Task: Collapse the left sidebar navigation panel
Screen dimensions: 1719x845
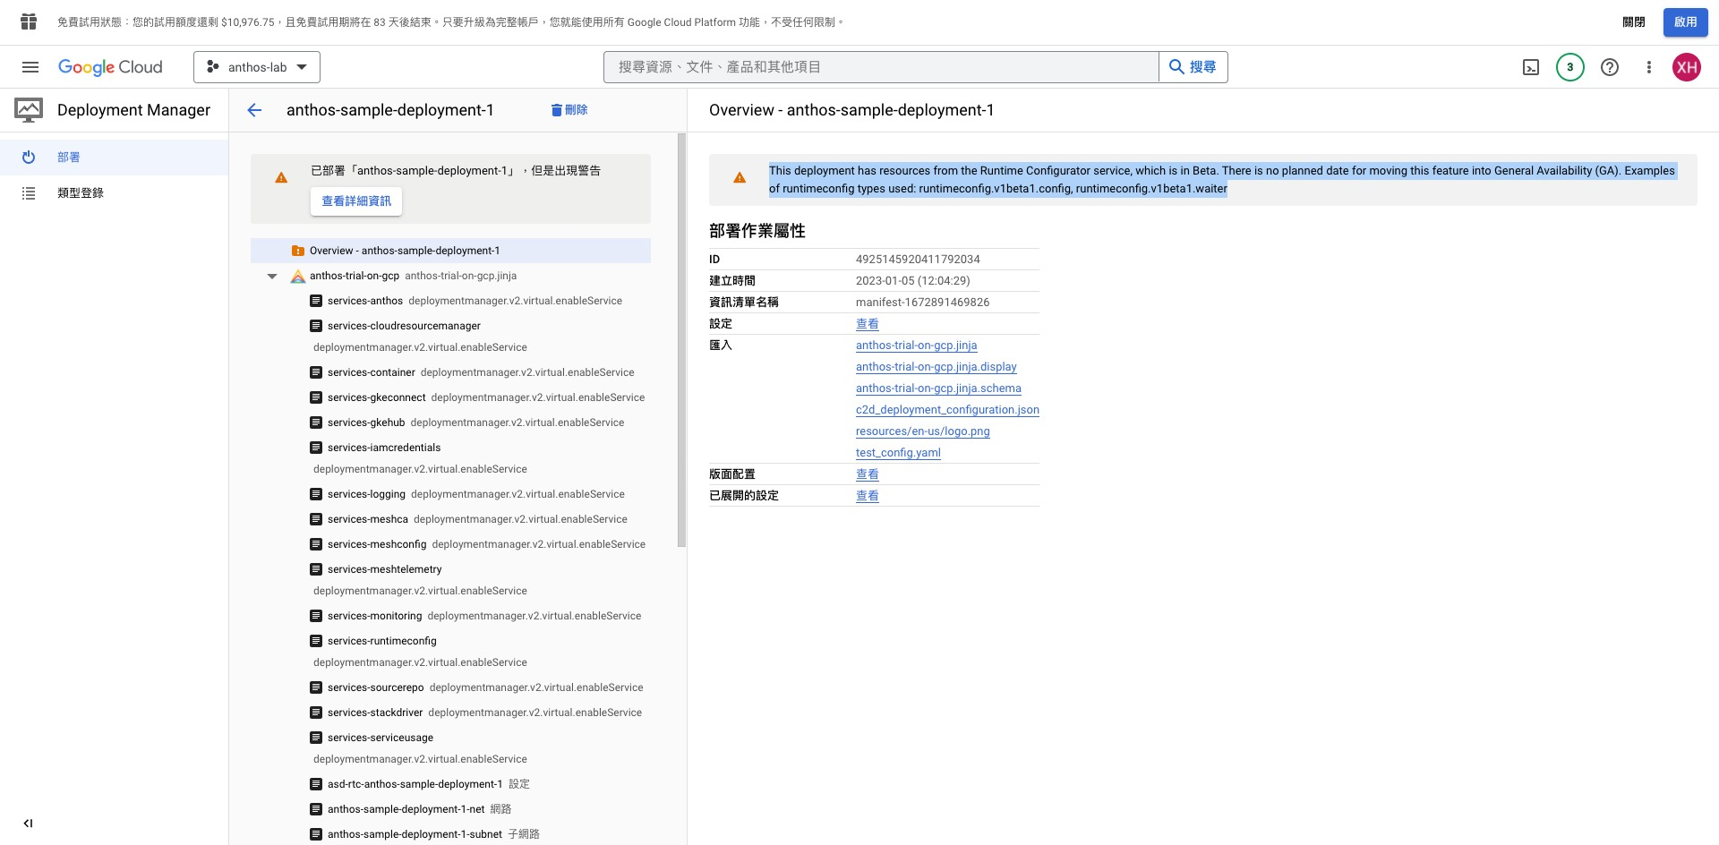Action: point(28,824)
